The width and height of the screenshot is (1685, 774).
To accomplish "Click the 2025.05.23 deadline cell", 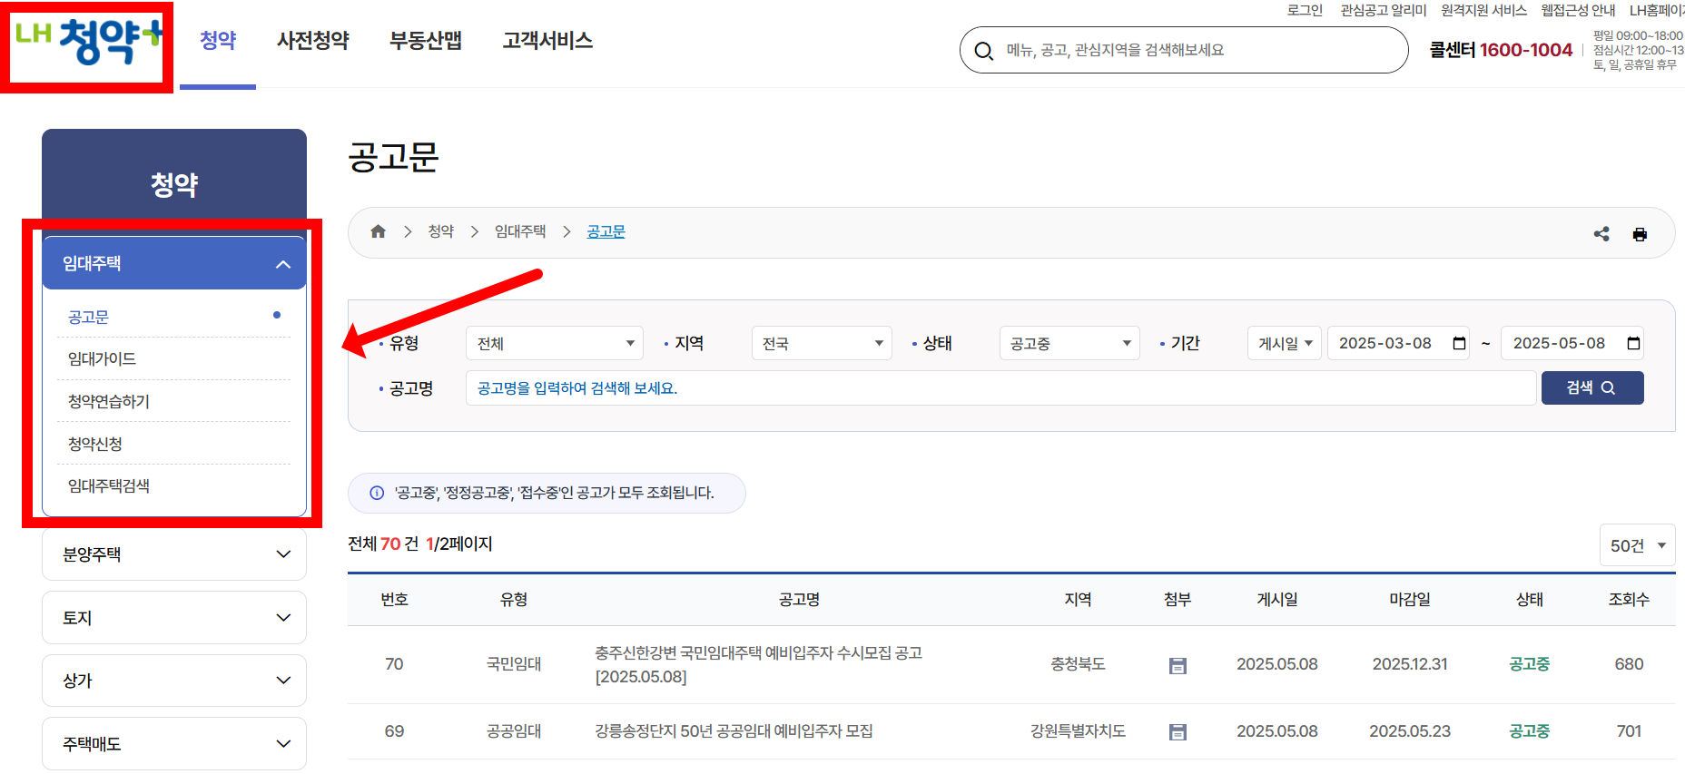I will pos(1410,731).
